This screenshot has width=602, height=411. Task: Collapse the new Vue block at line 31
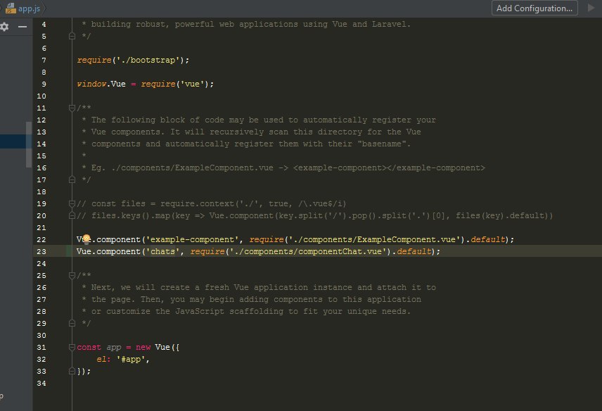point(72,347)
